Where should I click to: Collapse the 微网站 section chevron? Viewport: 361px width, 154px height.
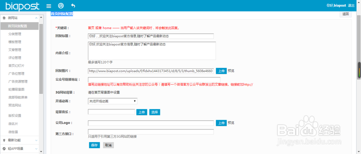(36, 18)
